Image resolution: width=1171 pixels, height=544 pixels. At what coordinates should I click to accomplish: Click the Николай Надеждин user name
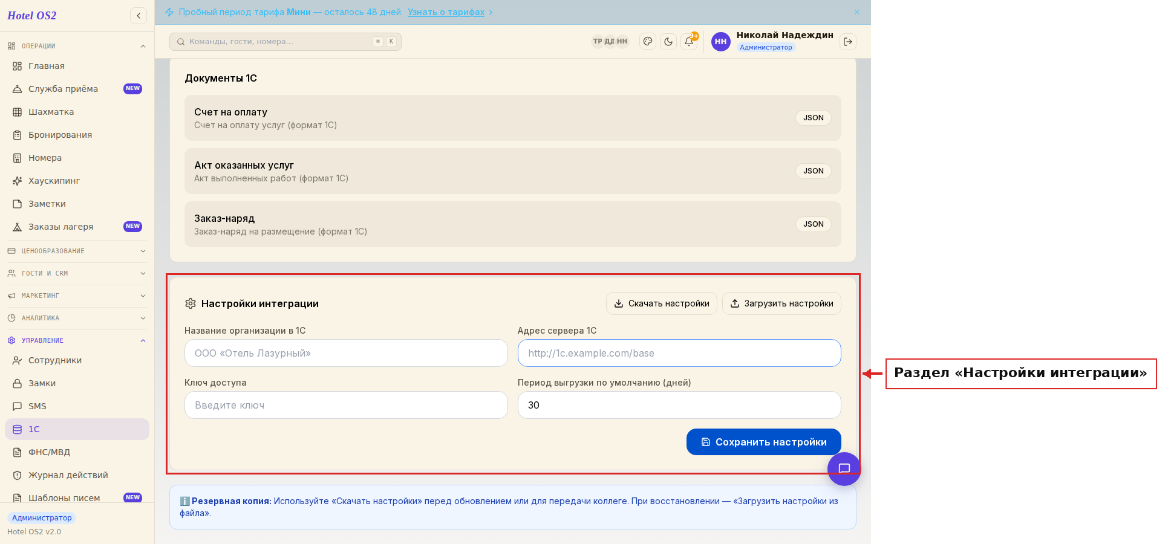(x=784, y=35)
